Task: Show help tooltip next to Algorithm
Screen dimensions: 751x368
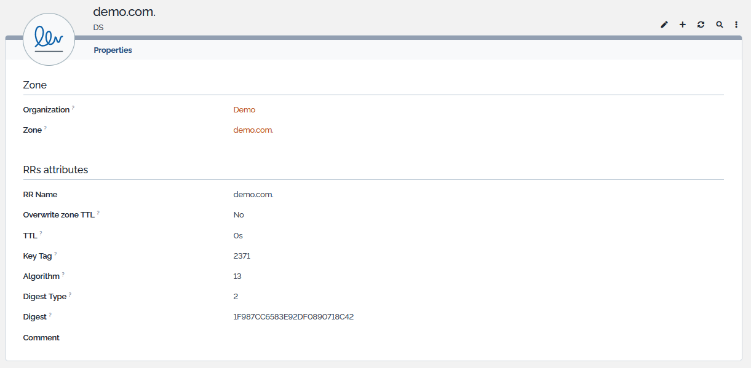Action: [x=63, y=274]
